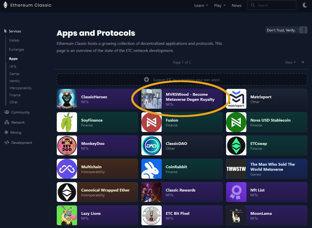Open MVRSWood Metaverse Degen Royalty title
312x228 pixels.
point(190,97)
